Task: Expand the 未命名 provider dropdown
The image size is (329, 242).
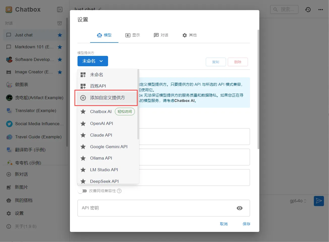Action: pos(93,61)
